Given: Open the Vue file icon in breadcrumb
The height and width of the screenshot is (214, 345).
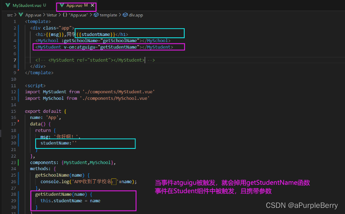Looking at the screenshot, I should point(21,15).
